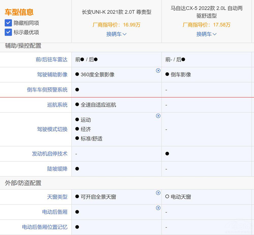The width and height of the screenshot is (254, 235).
Task: Click the 前/后驻车雷达 row label
Action: [52, 60]
